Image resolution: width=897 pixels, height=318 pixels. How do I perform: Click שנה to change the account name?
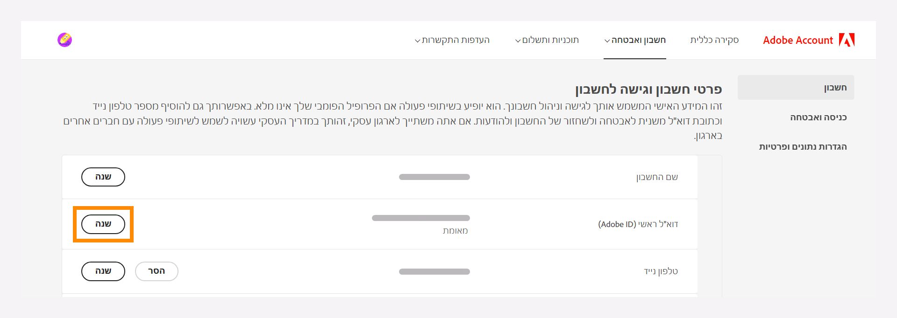click(x=103, y=177)
